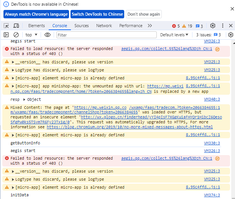The width and height of the screenshot is (235, 199).
Task: Expand first micro-app already defined warning
Action: [x=13, y=78]
